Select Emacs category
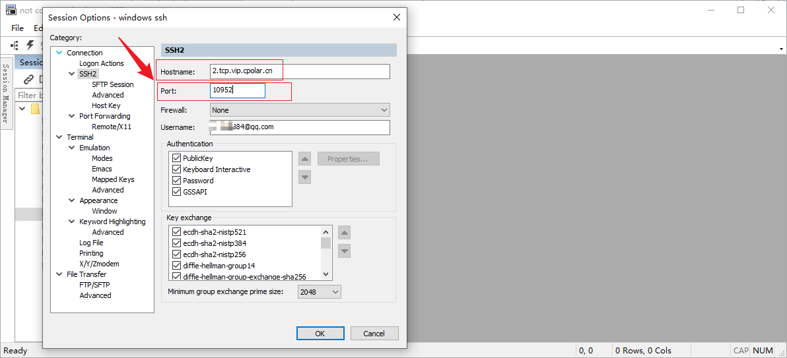 click(x=102, y=169)
